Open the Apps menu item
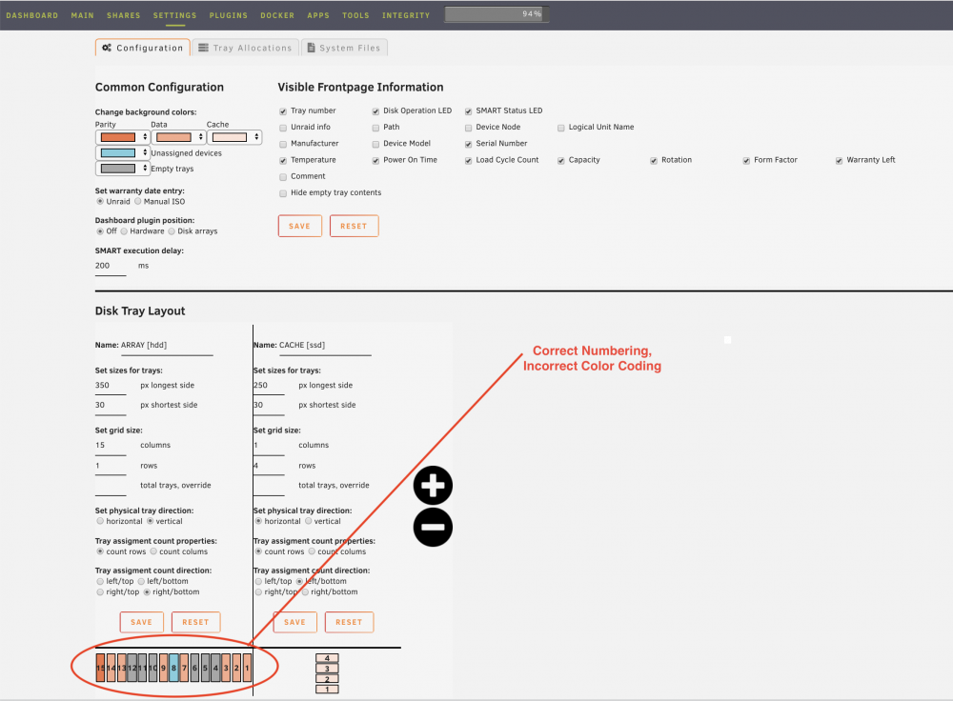This screenshot has height=701, width=953. point(318,15)
